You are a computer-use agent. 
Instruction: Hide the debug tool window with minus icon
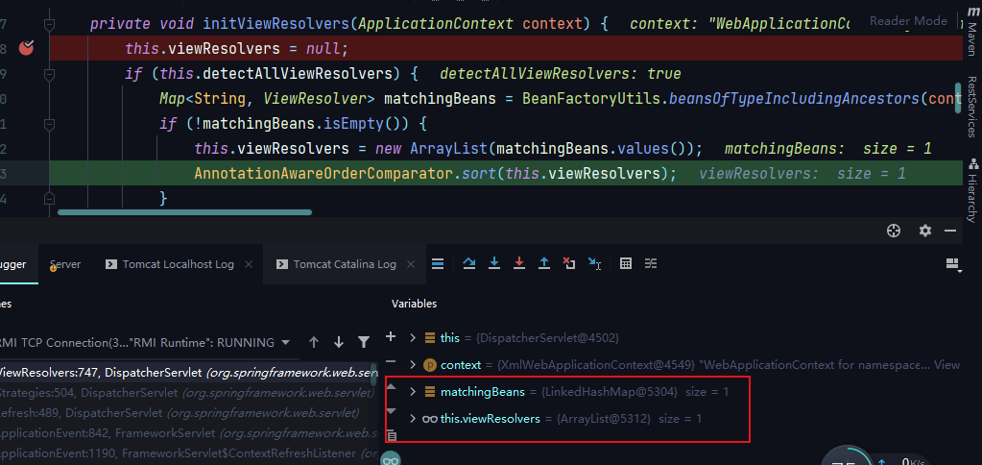point(950,231)
